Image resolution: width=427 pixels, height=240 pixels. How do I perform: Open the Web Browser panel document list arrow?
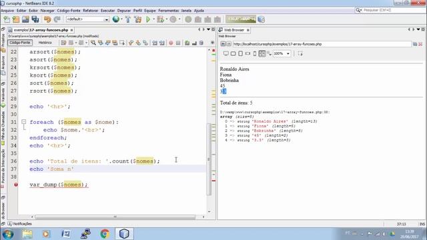coord(418,29)
